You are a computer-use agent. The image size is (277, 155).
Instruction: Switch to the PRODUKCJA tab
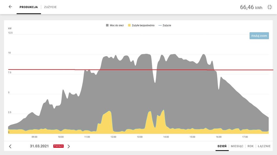[x=29, y=7]
